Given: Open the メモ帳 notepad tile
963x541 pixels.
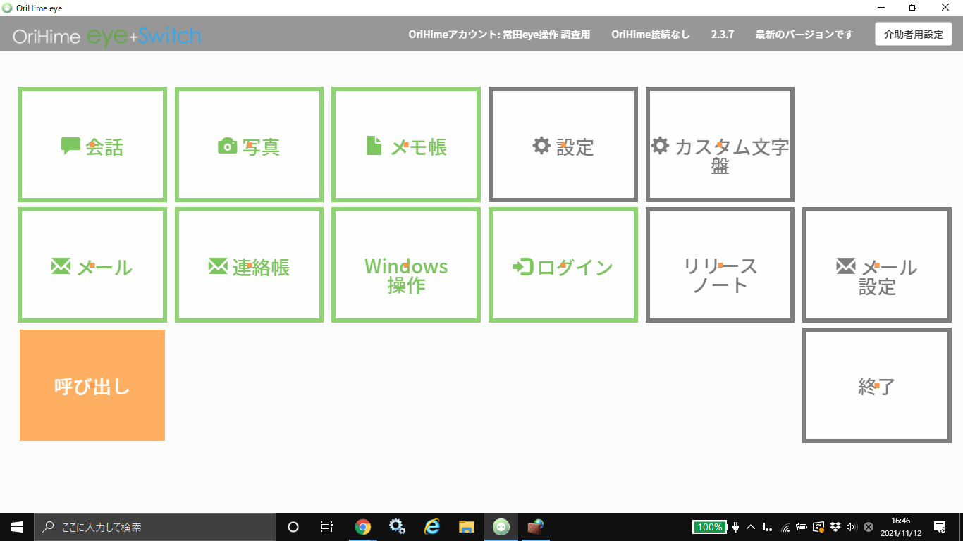Looking at the screenshot, I should coord(406,145).
